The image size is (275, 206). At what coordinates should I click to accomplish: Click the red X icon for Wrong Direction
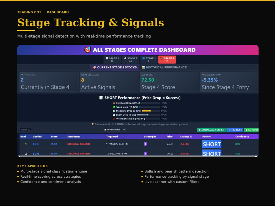pyautogui.click(x=114, y=119)
